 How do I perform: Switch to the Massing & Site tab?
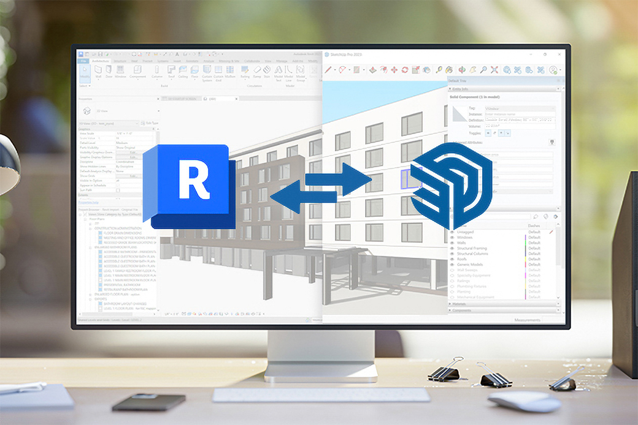pos(229,61)
